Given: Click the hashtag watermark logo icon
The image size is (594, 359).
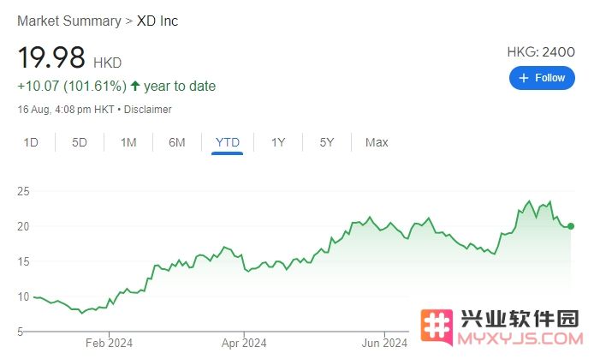Looking at the screenshot, I should [437, 327].
